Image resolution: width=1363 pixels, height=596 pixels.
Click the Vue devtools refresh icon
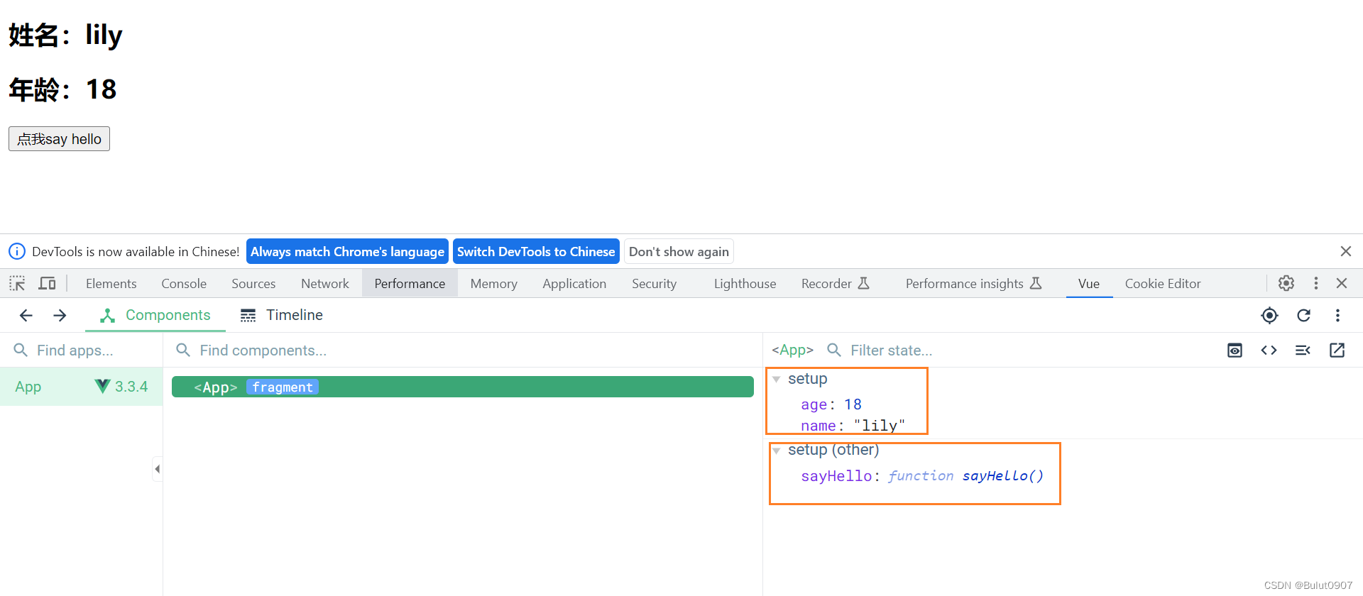1304,315
